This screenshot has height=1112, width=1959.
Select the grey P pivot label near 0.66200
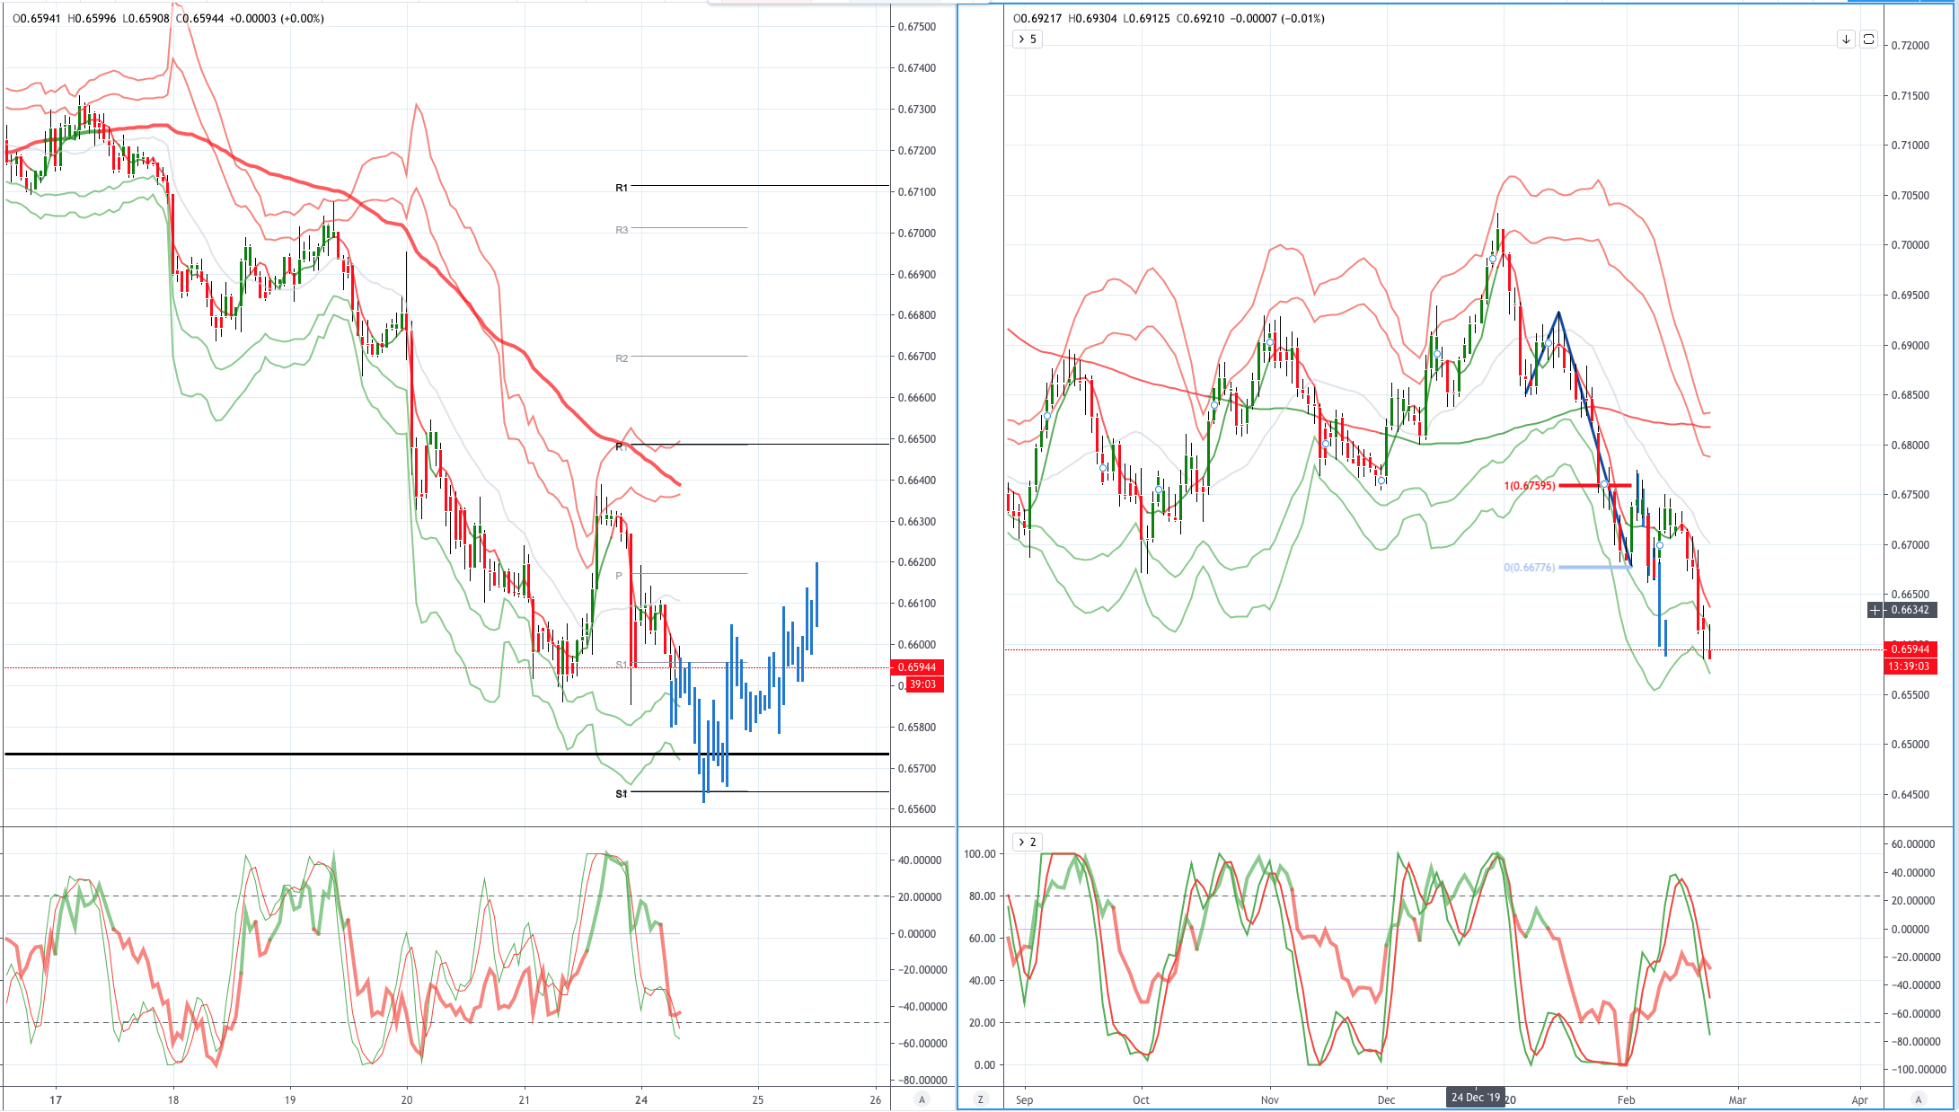(619, 576)
